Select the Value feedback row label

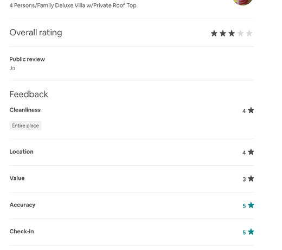pos(17,178)
